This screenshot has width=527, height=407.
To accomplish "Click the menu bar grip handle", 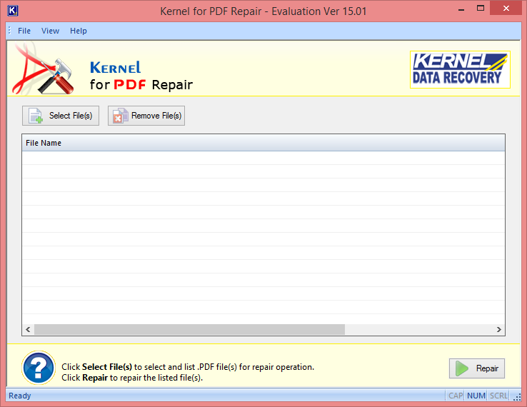I will [x=10, y=31].
